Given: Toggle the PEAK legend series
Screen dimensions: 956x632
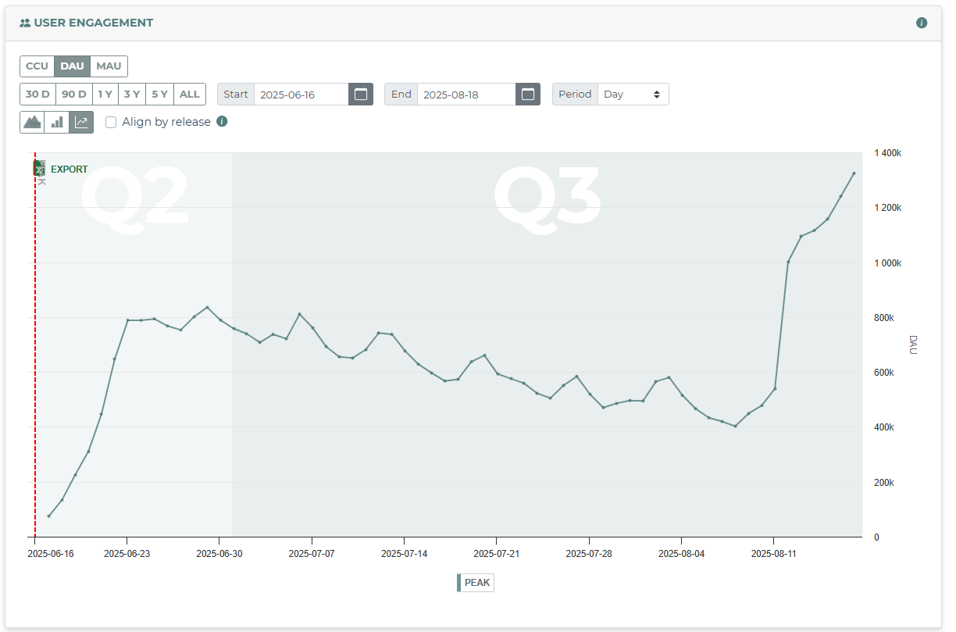Looking at the screenshot, I should point(476,583).
